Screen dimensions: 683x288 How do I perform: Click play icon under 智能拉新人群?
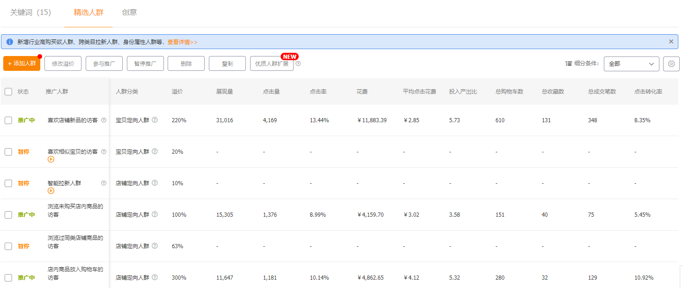point(51,191)
